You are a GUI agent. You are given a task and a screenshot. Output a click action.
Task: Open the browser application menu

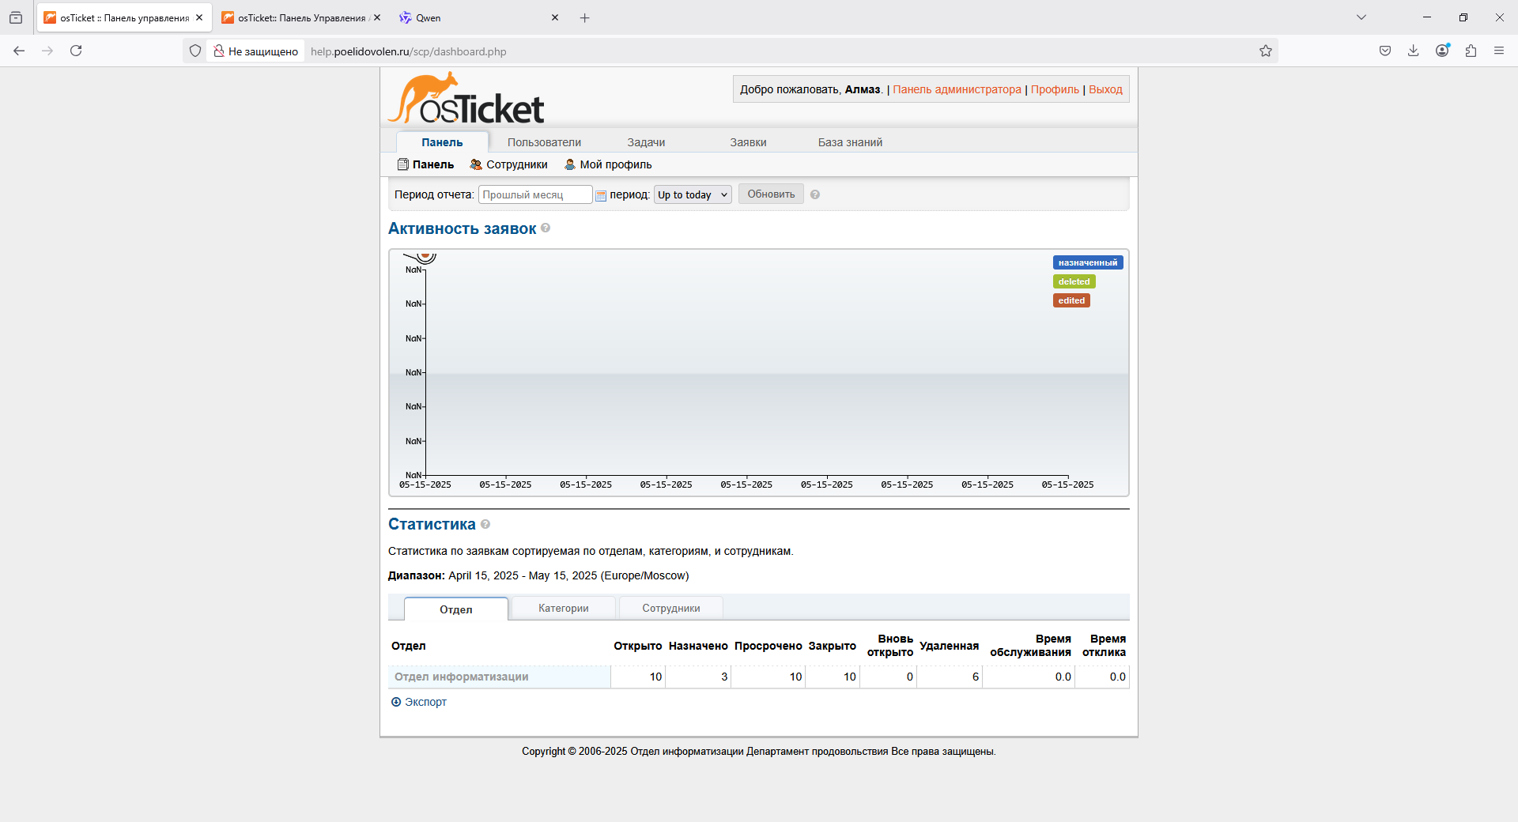point(1499,51)
